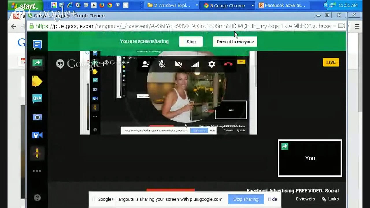Invite people using the add-person icon
The image size is (370, 208).
click(145, 64)
